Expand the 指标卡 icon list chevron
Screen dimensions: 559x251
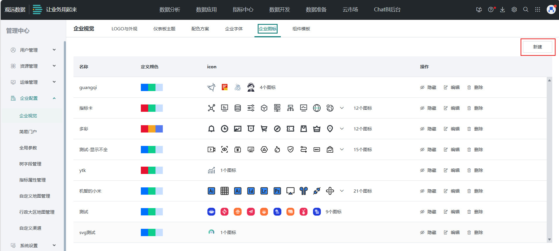(342, 108)
